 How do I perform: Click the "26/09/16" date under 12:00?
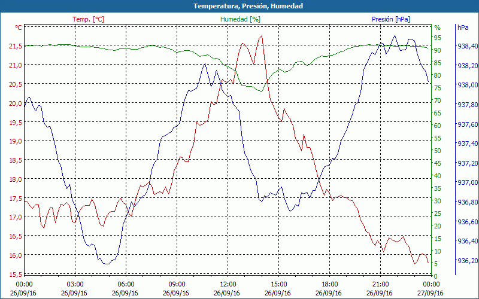(x=227, y=293)
